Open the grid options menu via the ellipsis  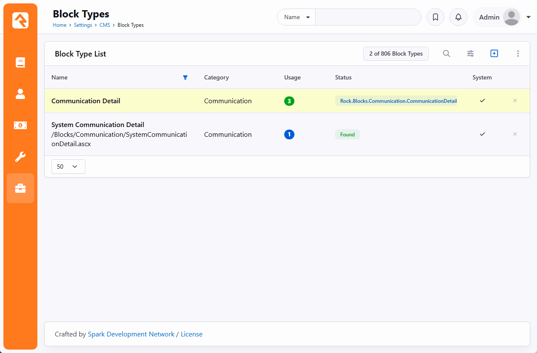pyautogui.click(x=518, y=54)
